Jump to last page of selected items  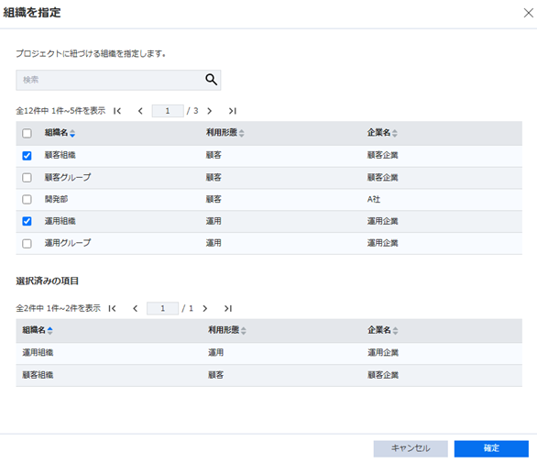(228, 308)
